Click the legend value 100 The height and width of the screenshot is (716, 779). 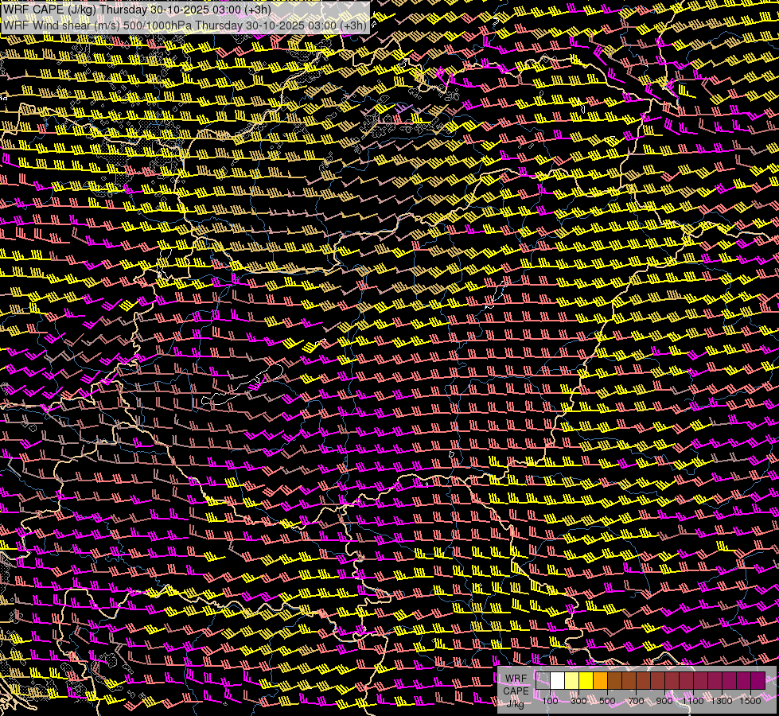point(550,701)
